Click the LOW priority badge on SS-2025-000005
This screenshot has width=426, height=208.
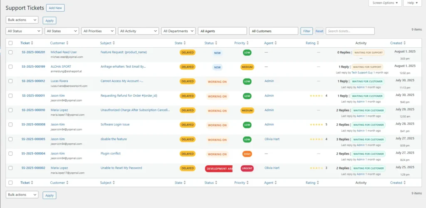(247, 139)
